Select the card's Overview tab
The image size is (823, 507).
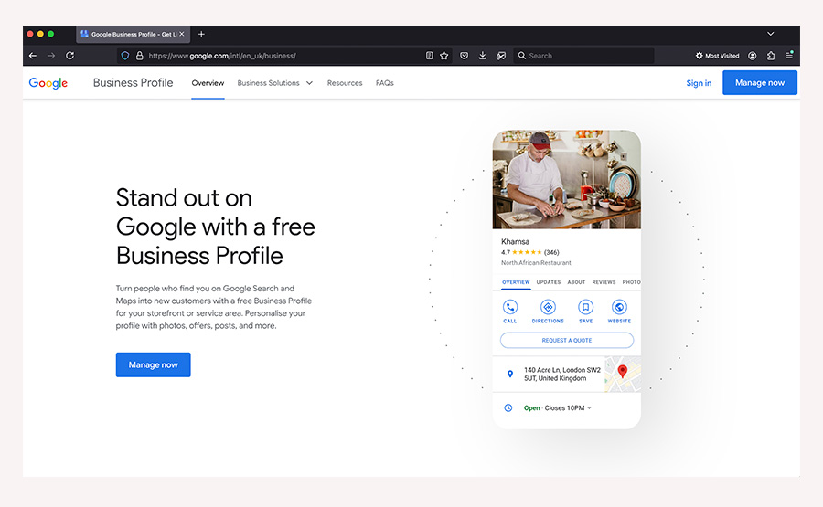[x=516, y=282]
